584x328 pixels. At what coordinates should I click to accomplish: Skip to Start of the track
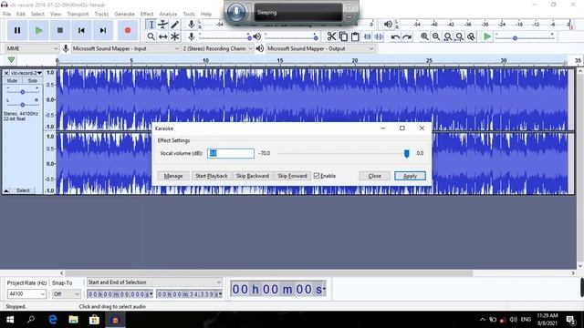click(81, 30)
